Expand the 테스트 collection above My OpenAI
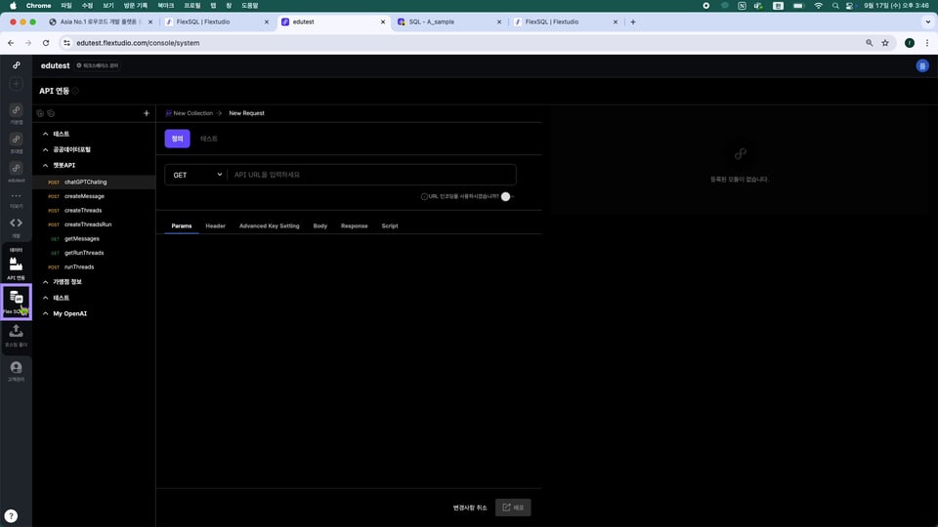The width and height of the screenshot is (938, 527). (x=46, y=298)
